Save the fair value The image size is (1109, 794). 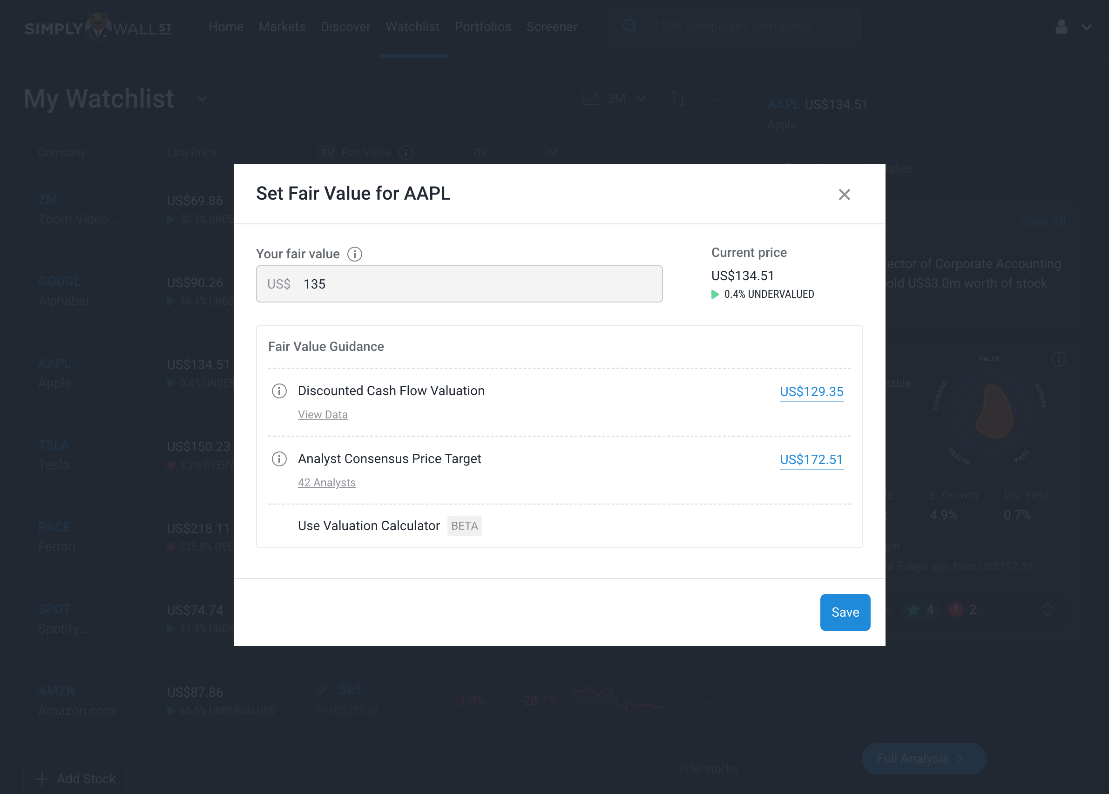pos(845,612)
